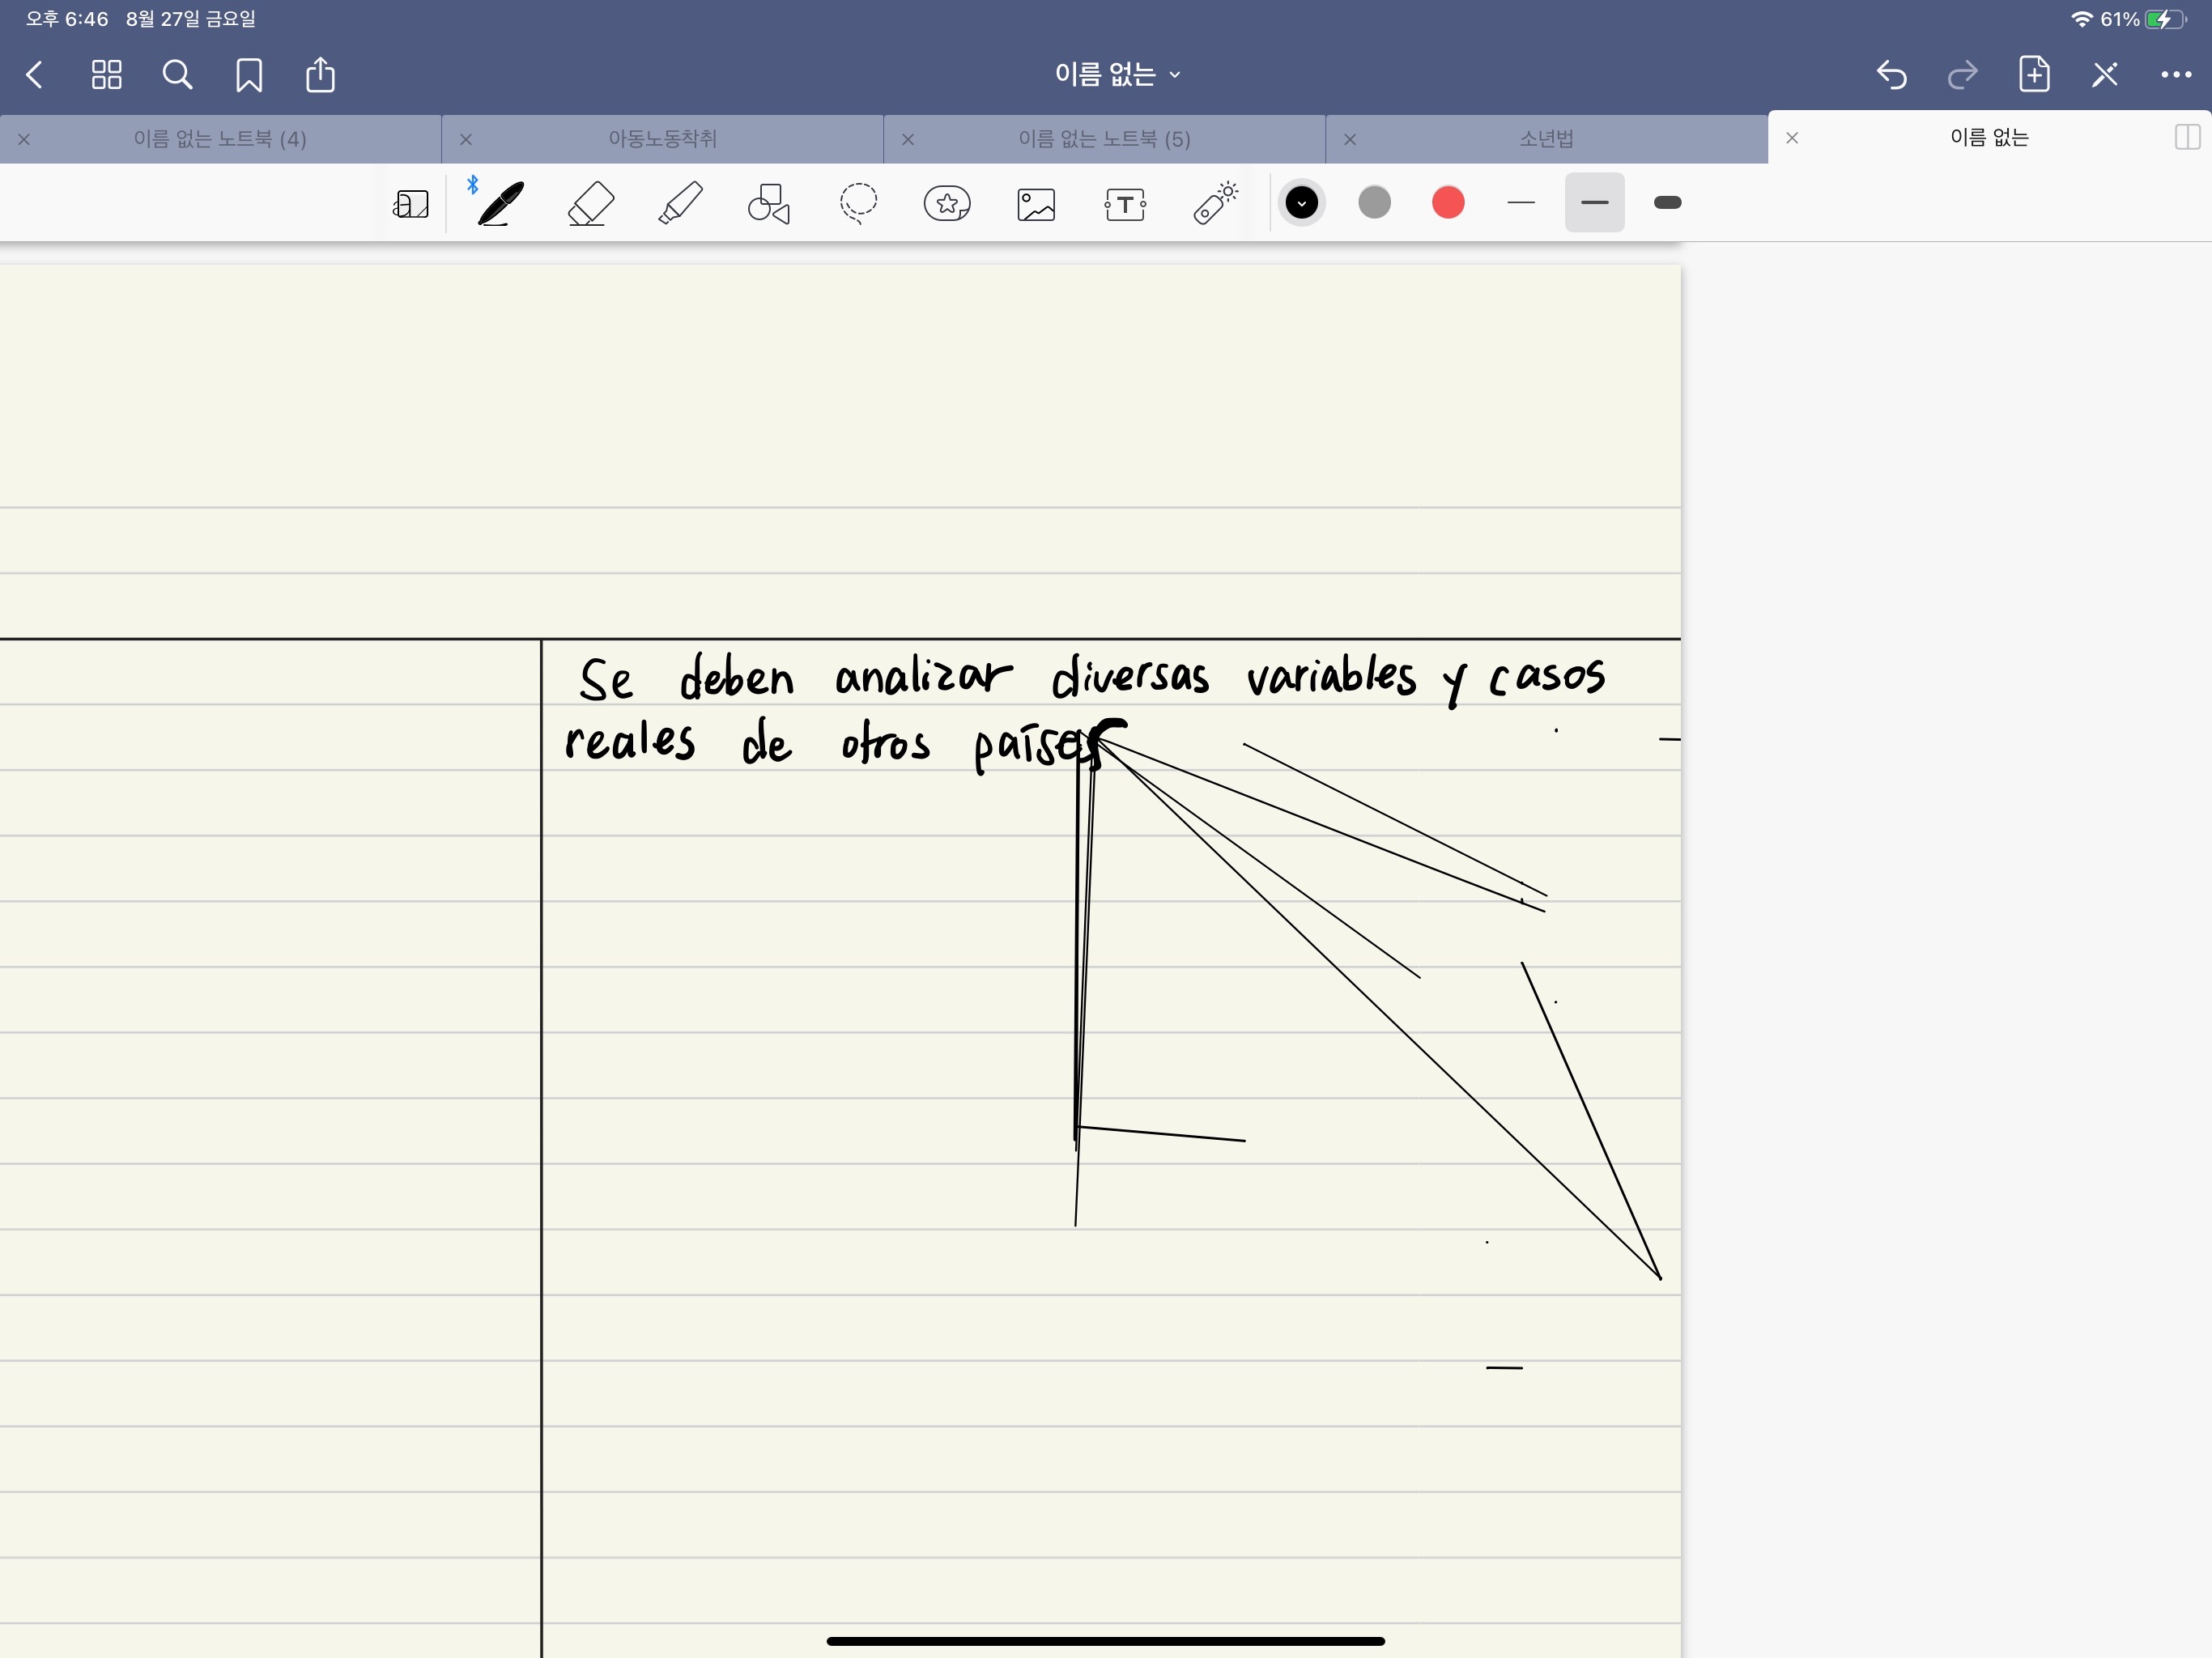
Task: Toggle split view panel icon
Action: point(2187,138)
